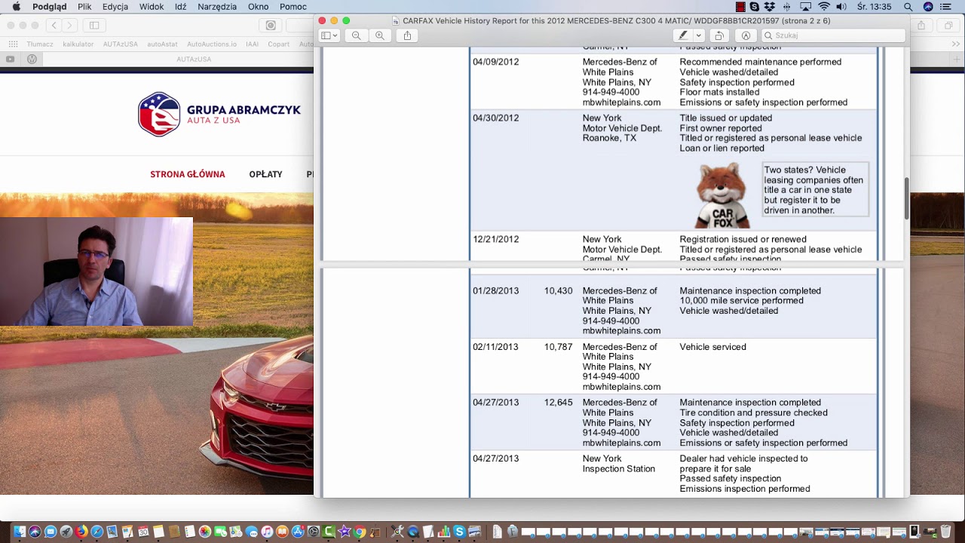
Task: Open Finder from the Dock
Action: [x=20, y=532]
